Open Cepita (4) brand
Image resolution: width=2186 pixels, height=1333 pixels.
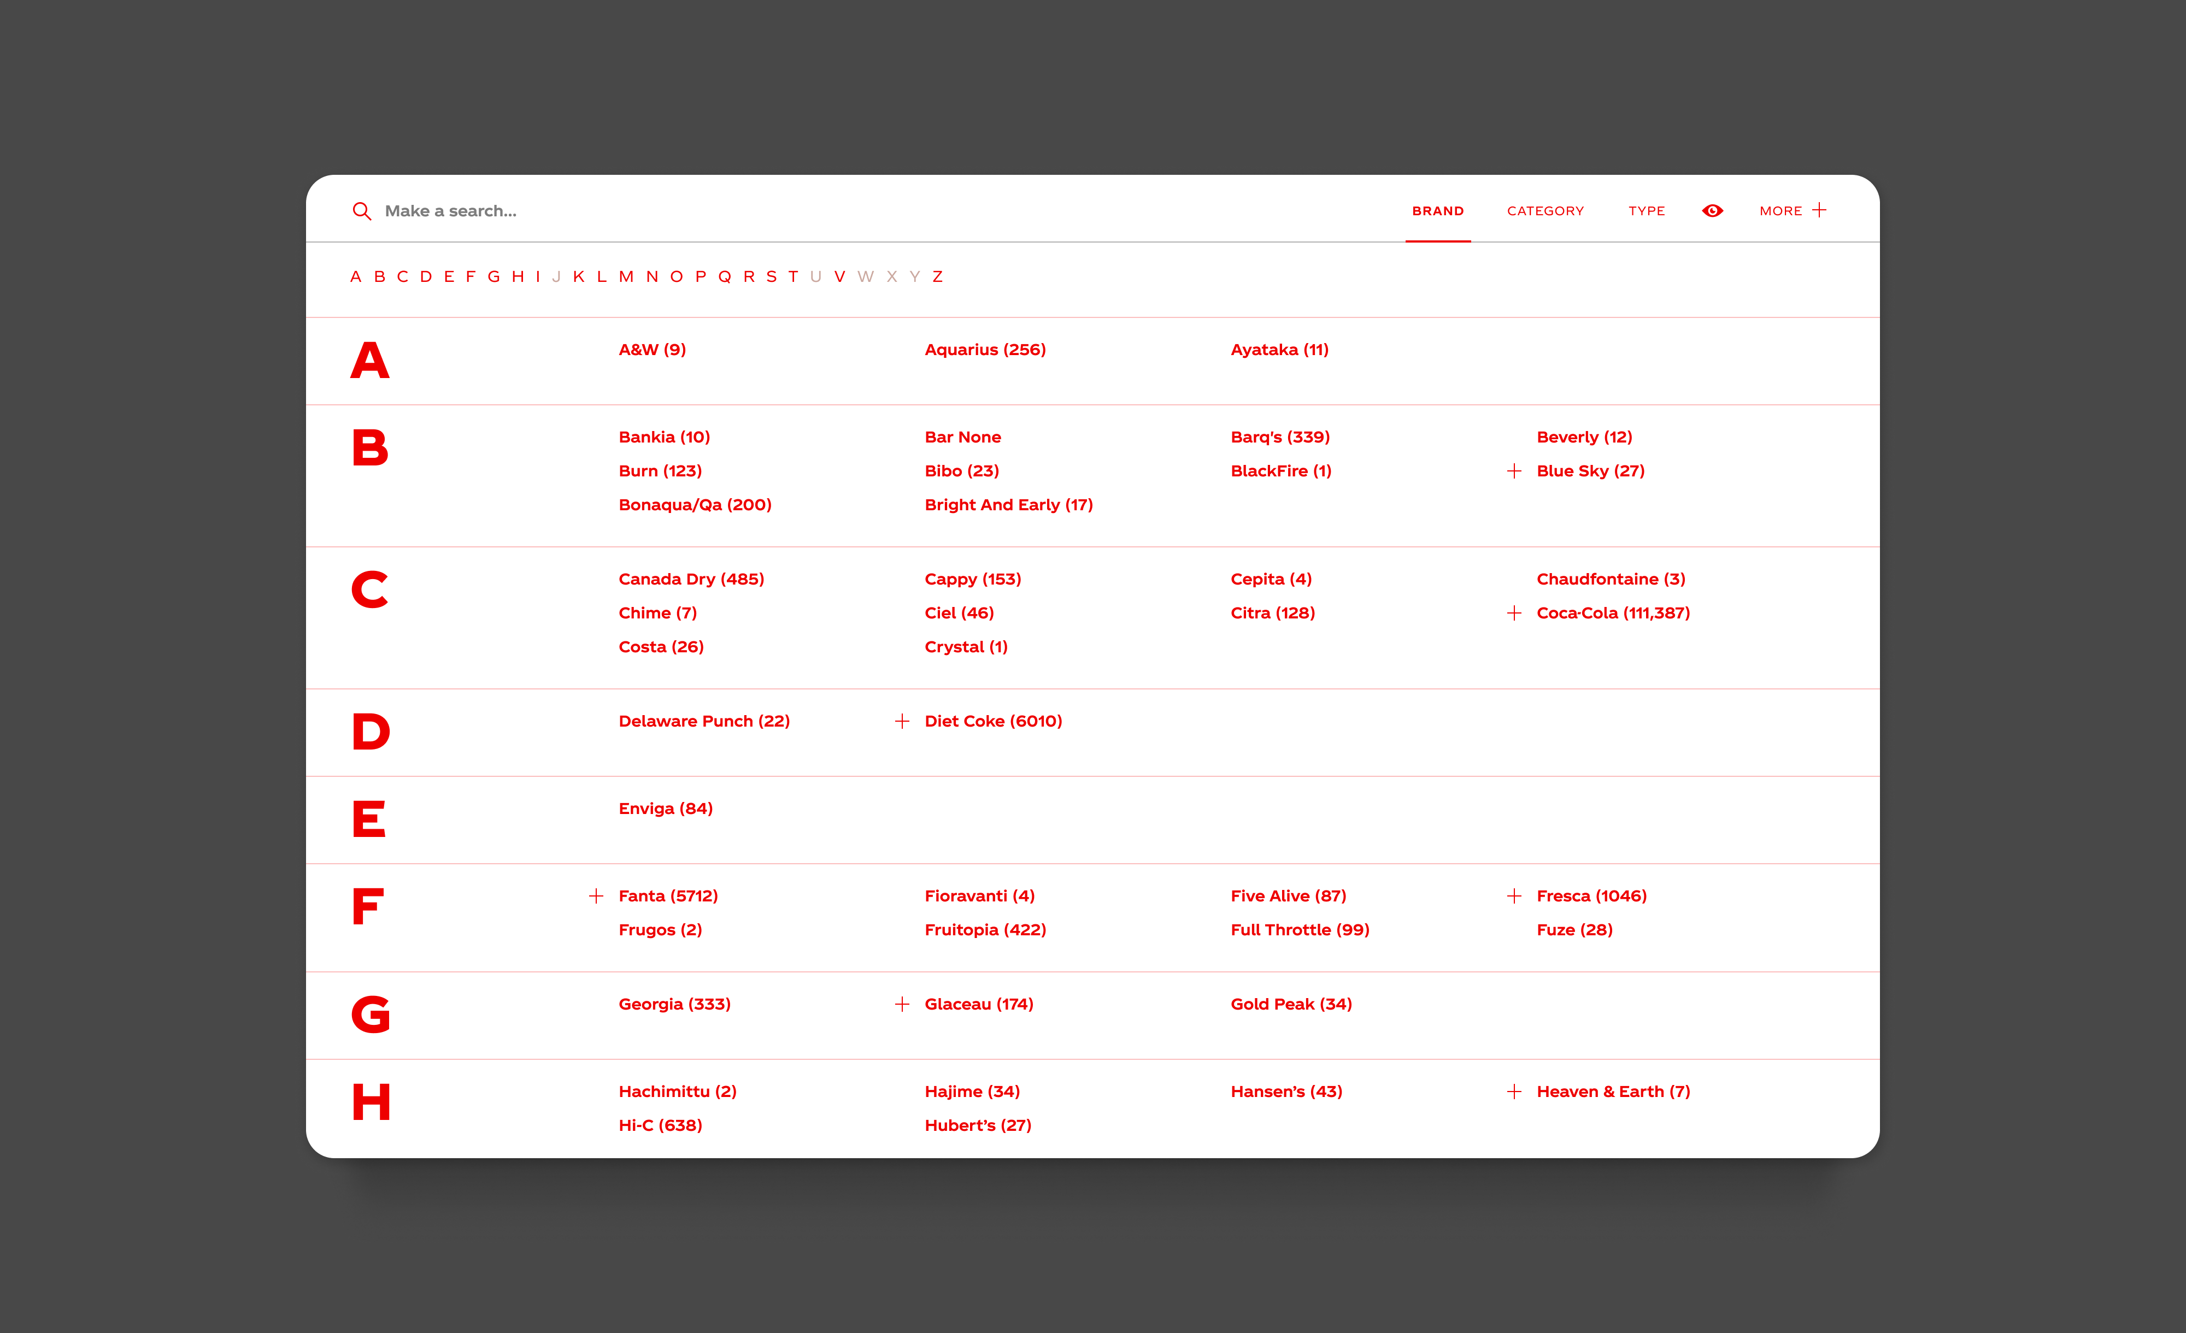pos(1271,579)
